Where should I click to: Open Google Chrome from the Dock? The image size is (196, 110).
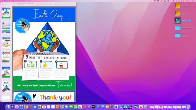tap(26, 107)
